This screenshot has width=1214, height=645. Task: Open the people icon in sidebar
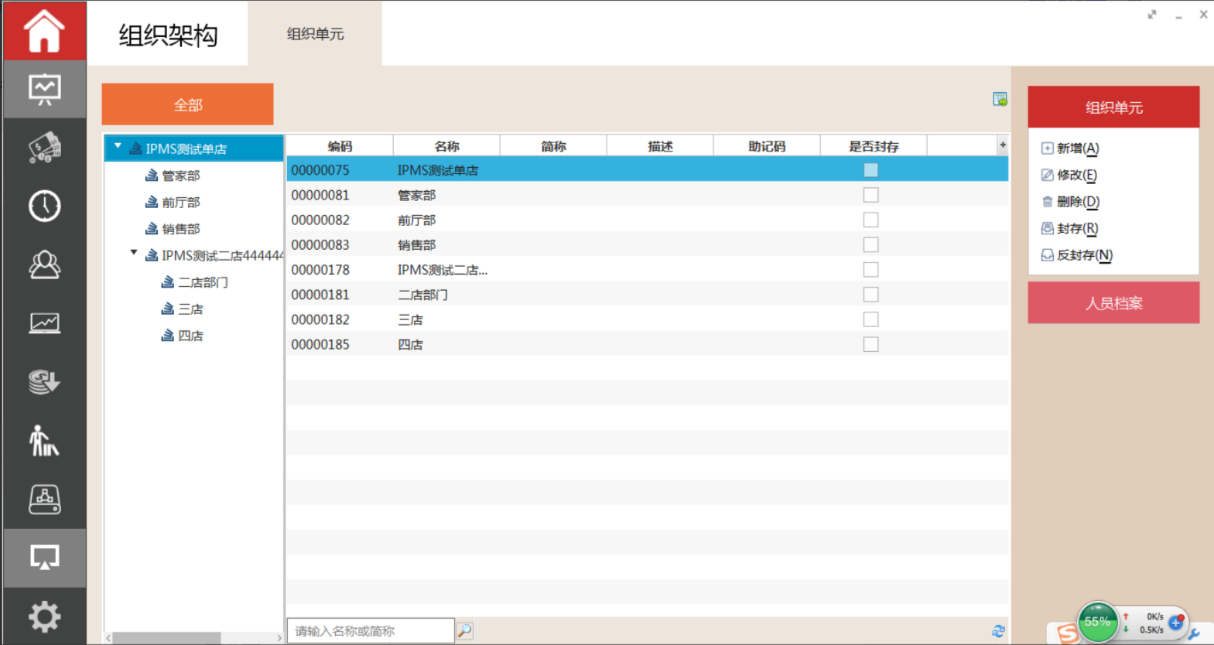pyautogui.click(x=44, y=264)
